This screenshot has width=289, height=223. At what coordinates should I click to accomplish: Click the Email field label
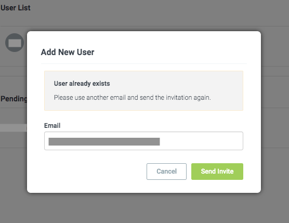(52, 126)
